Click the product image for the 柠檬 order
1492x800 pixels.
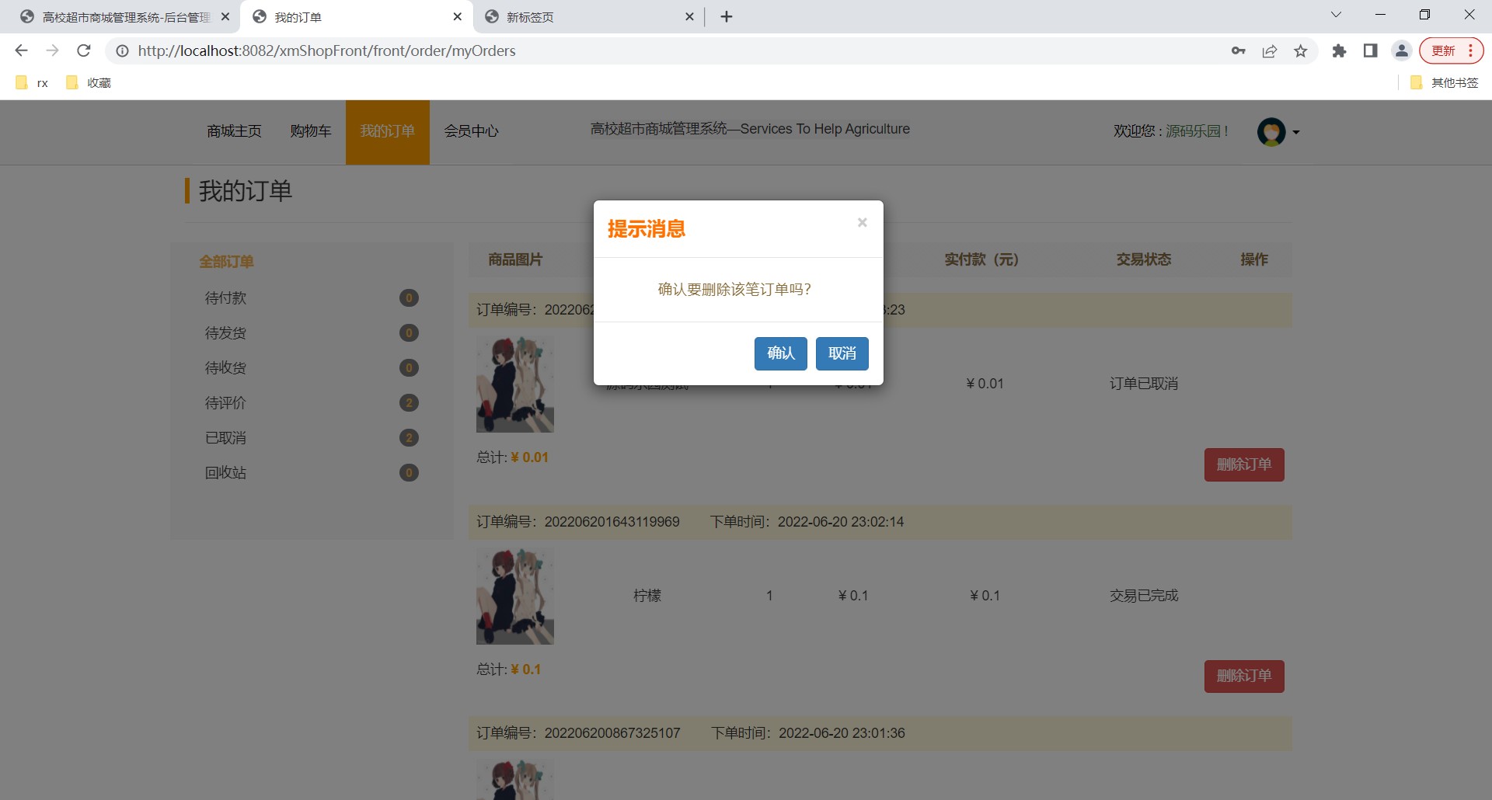point(514,596)
